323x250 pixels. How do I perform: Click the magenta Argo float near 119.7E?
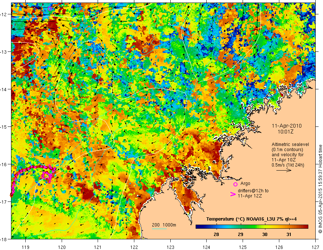pos(50,8)
